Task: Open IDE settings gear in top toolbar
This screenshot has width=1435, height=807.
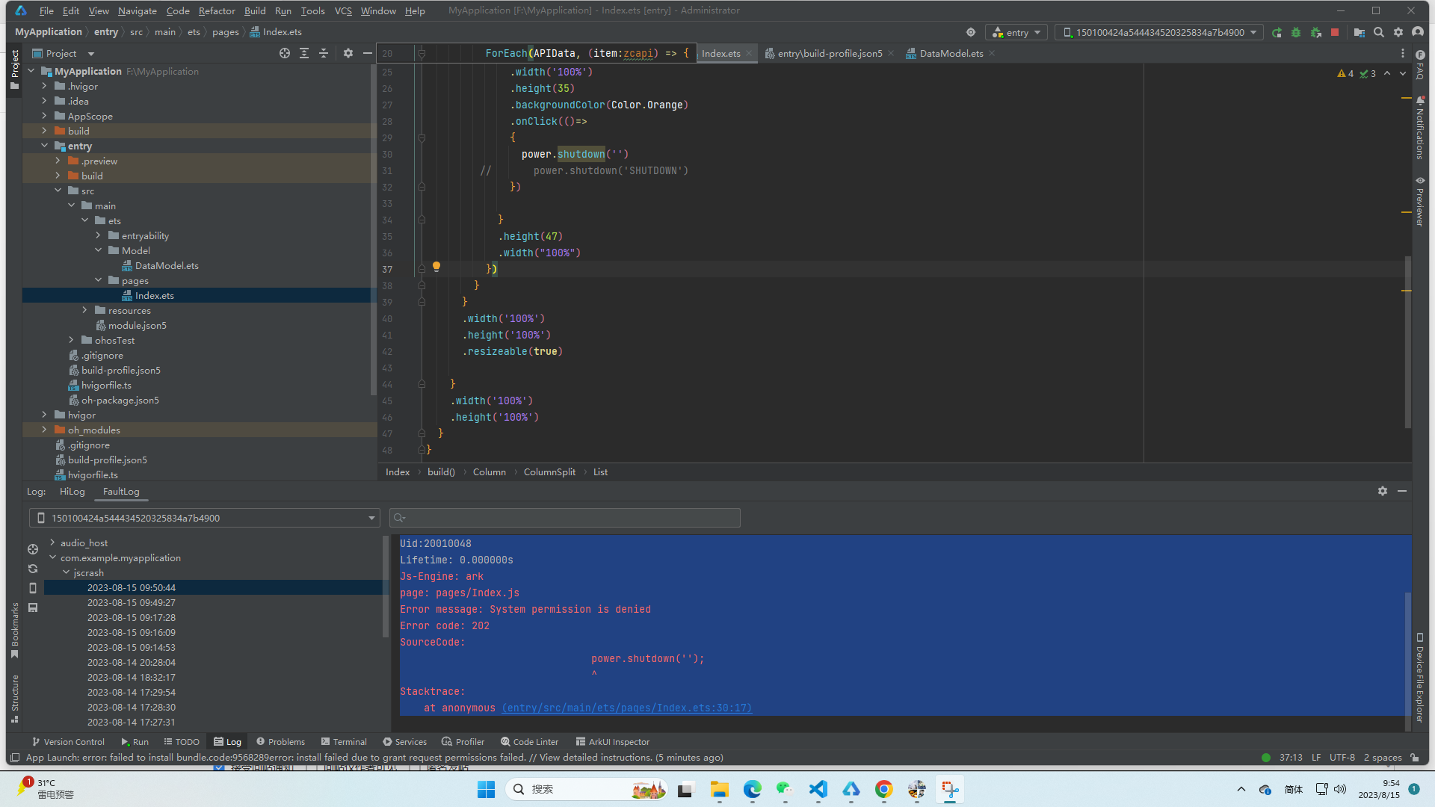Action: (x=1398, y=32)
